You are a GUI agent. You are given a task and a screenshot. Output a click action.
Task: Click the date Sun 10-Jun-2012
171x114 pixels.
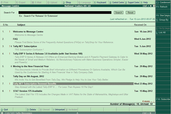[x=143, y=32]
